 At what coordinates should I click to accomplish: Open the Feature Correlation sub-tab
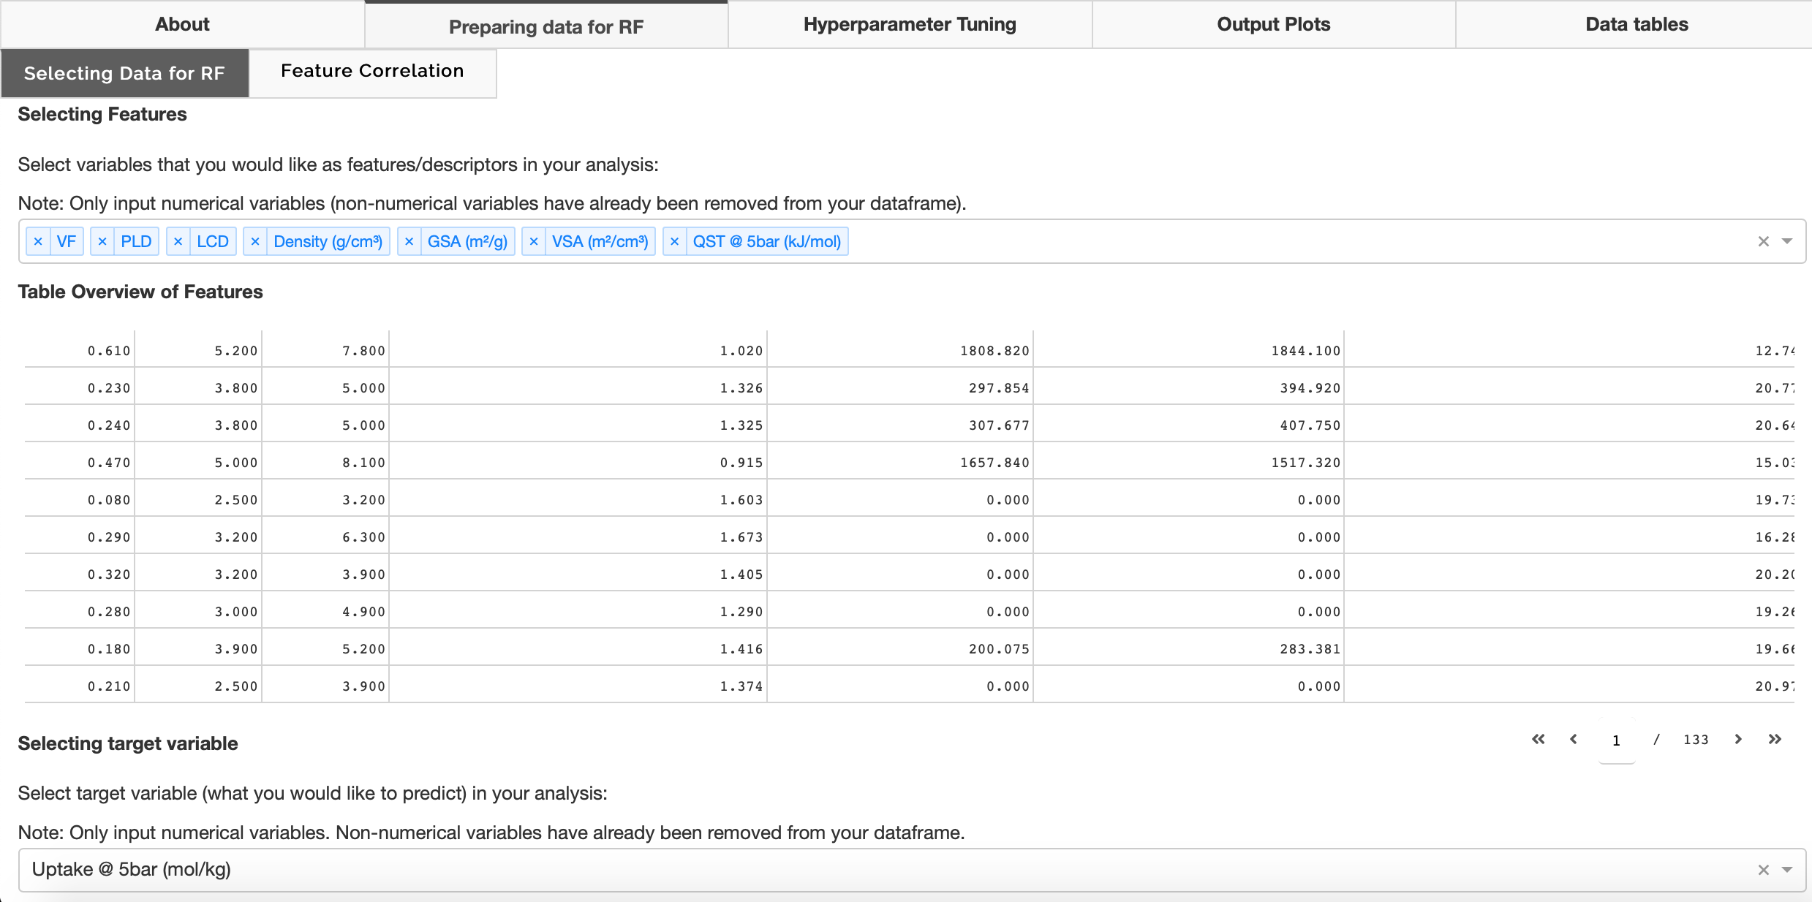[372, 72]
